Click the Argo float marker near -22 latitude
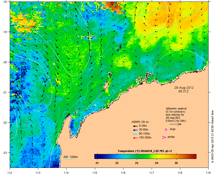 coord(26,124)
